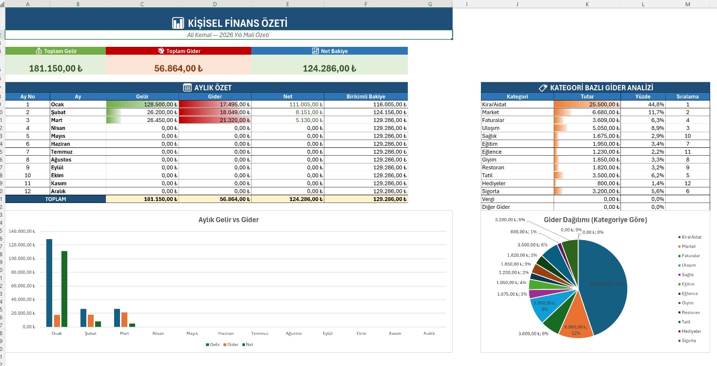
Task: Select column D header
Action: [x=215, y=4]
